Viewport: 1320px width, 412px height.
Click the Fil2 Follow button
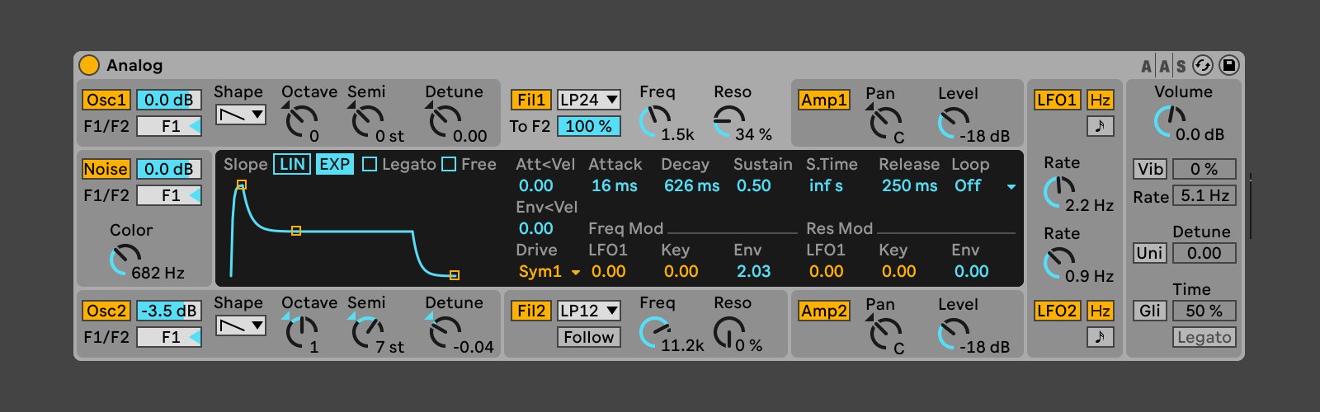(x=589, y=337)
